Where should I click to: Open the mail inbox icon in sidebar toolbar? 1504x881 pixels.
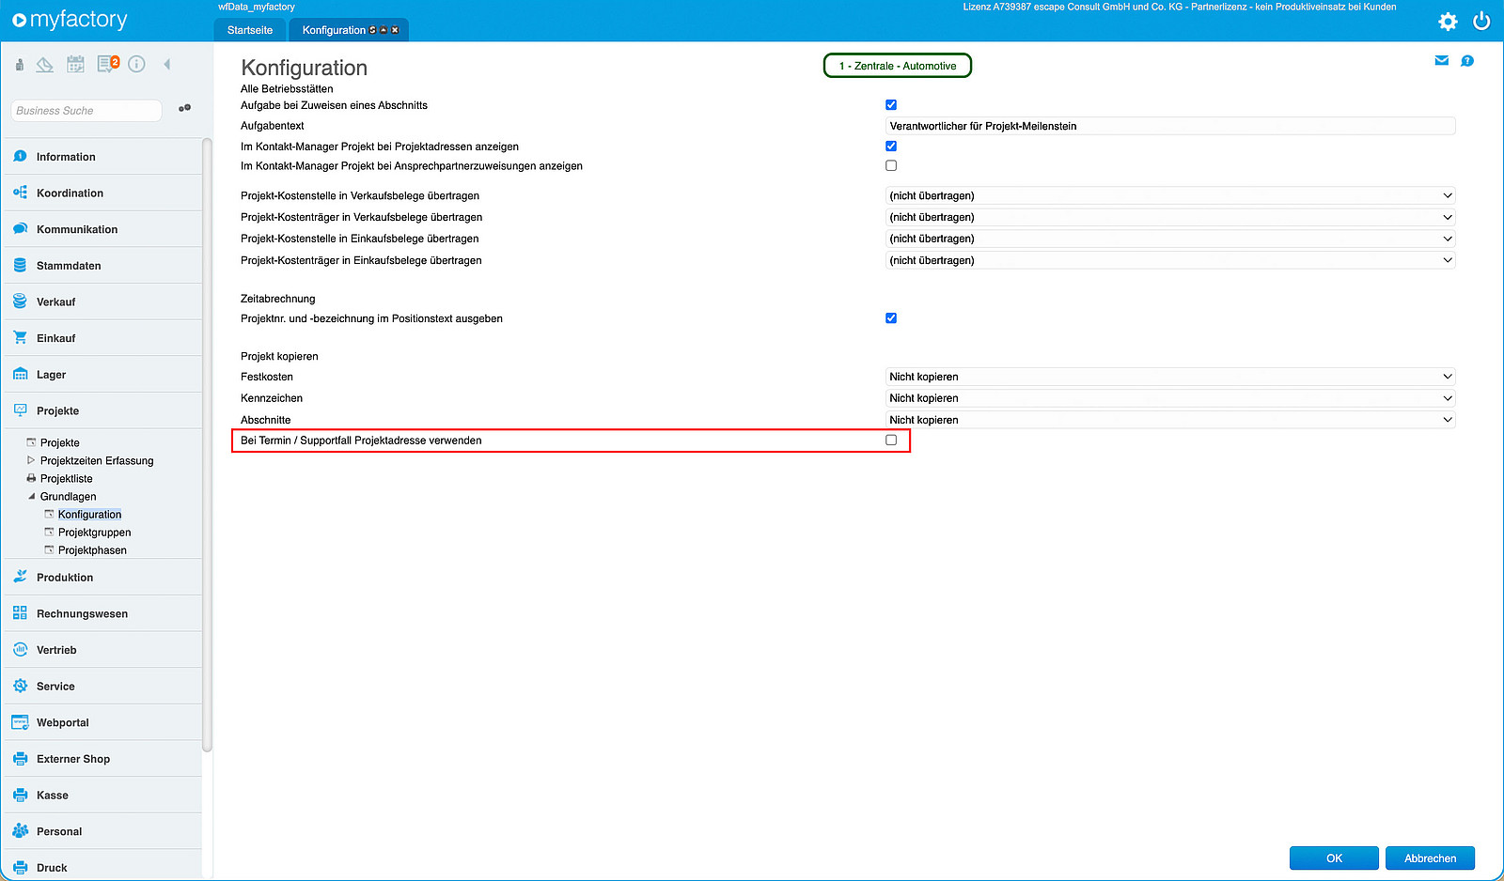(x=45, y=65)
